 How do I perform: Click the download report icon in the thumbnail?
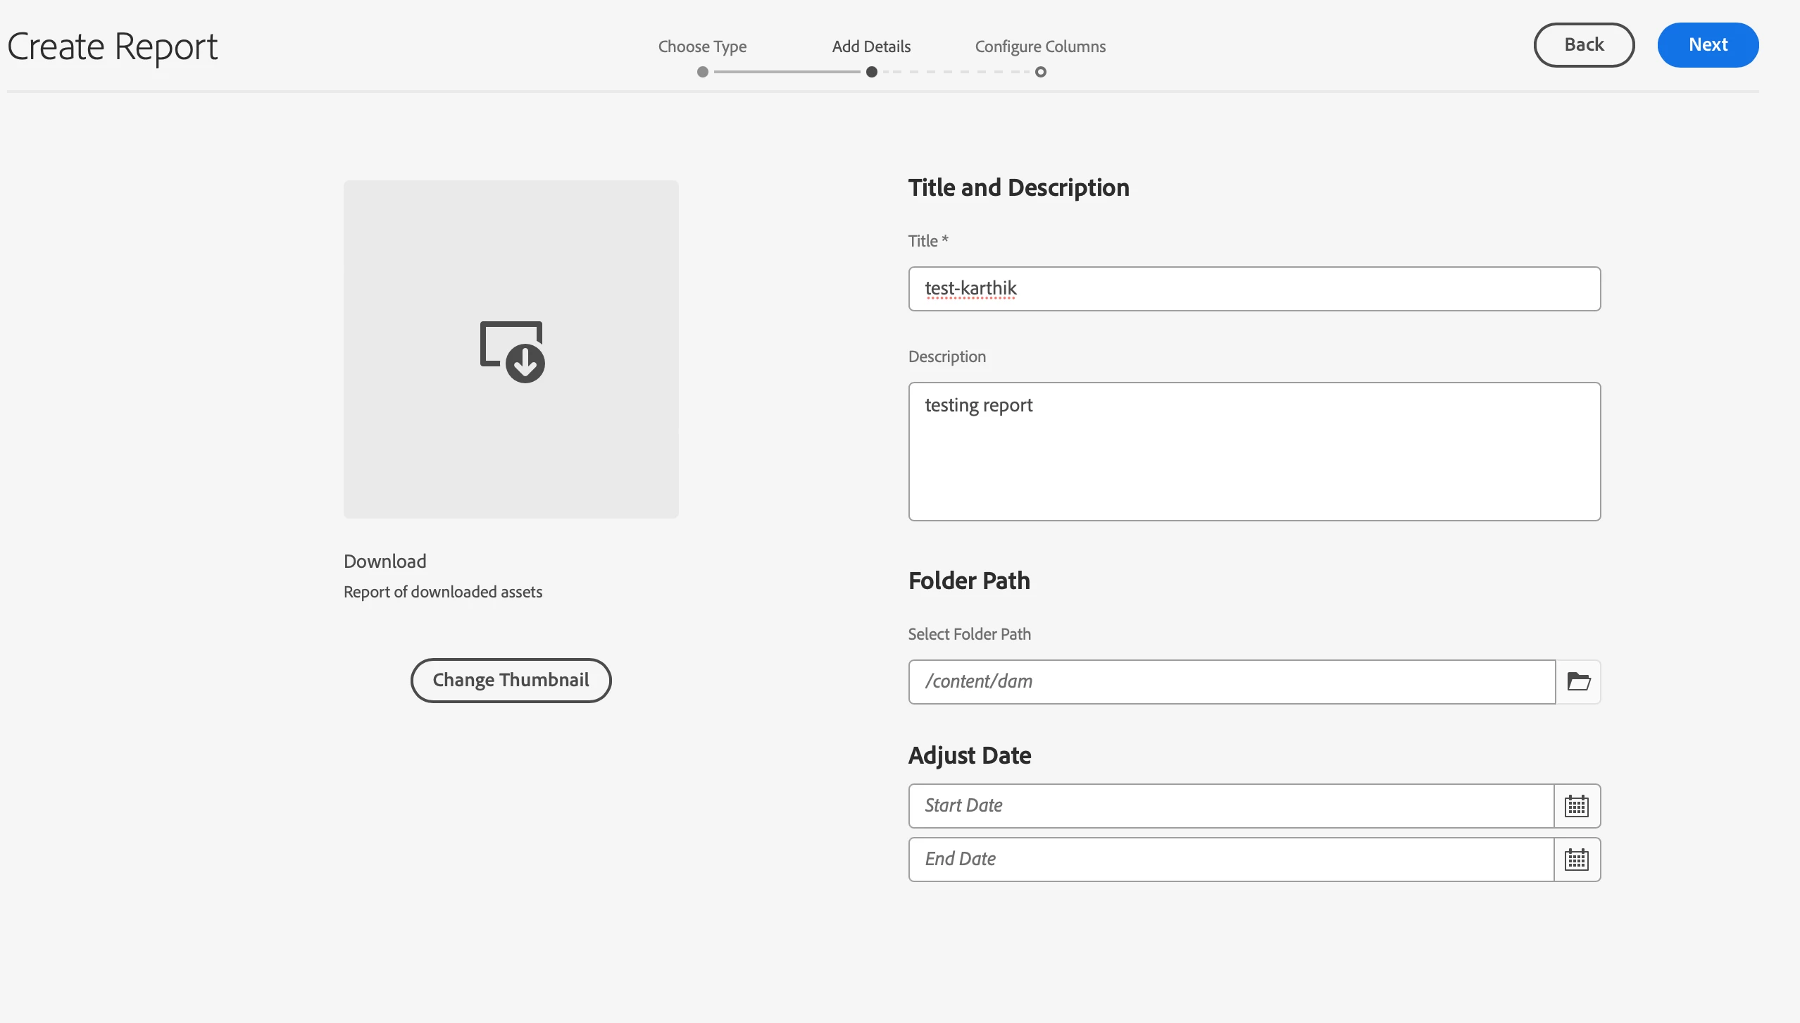pos(512,352)
